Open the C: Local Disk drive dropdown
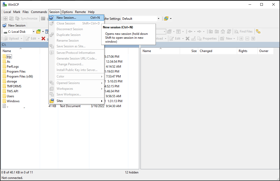Viewport: 280px width, 181px height. click(34, 32)
